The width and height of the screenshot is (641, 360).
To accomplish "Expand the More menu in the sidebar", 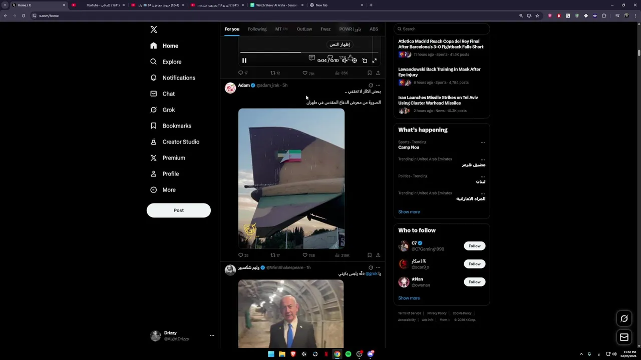I will 163,189.
